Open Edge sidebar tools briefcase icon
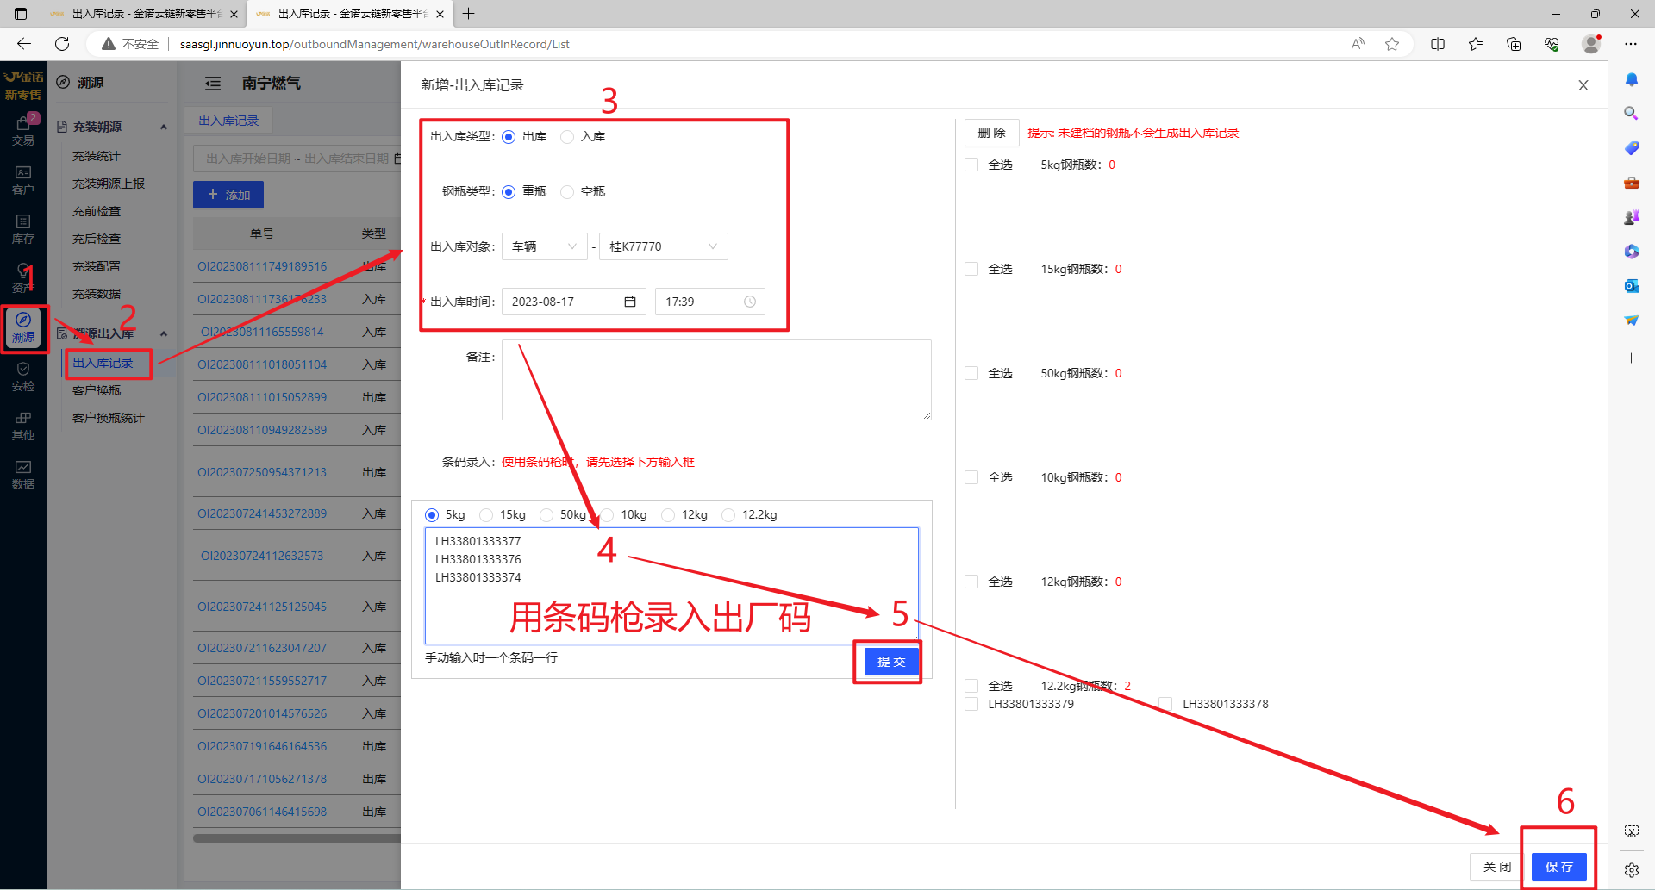The width and height of the screenshot is (1655, 890). point(1632,183)
